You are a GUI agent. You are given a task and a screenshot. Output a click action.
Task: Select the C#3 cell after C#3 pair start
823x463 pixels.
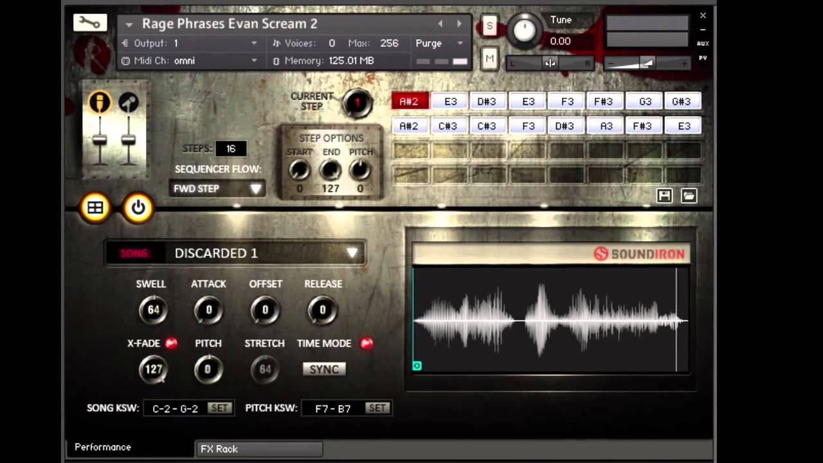[487, 126]
